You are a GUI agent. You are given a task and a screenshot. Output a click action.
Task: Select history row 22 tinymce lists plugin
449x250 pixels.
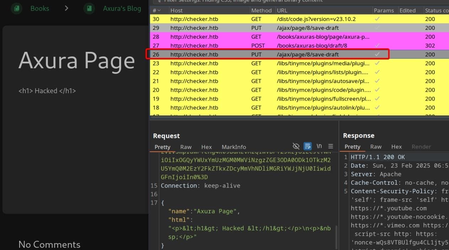300,72
